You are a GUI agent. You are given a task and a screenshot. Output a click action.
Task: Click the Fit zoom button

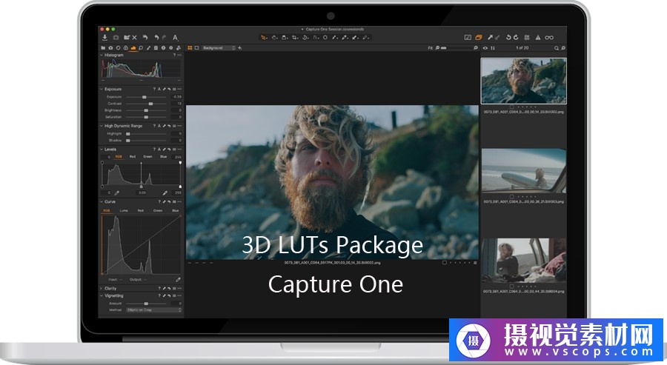tap(430, 48)
